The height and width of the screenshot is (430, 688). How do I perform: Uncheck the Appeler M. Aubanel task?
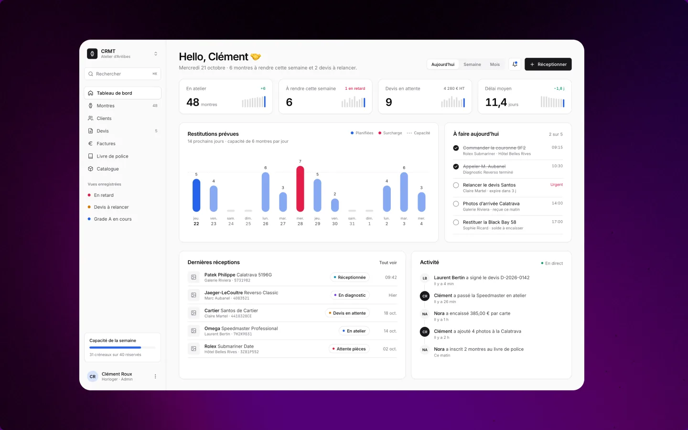(x=456, y=167)
